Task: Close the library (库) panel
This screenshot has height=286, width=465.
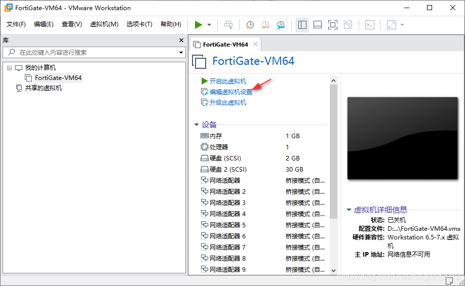Action: [x=181, y=40]
